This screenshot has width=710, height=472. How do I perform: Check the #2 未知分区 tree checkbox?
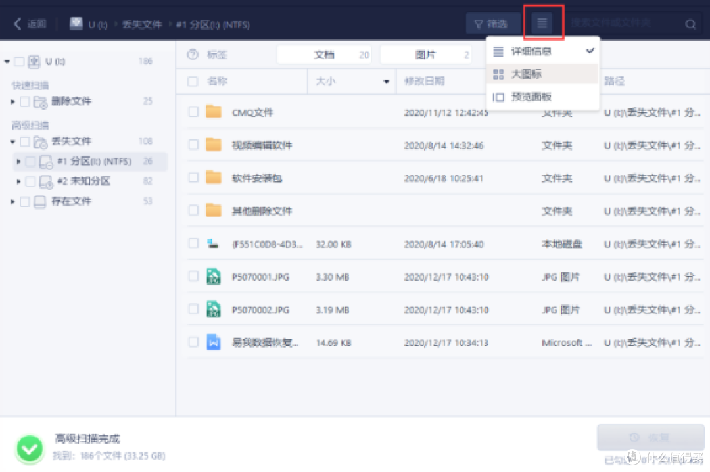[30, 181]
